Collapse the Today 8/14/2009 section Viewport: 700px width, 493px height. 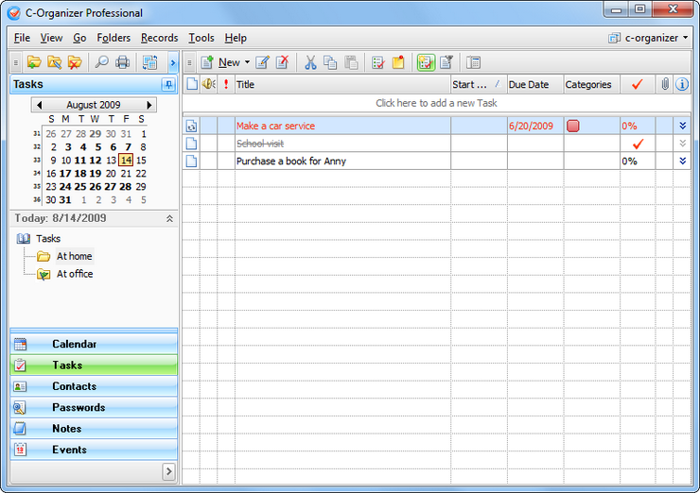pos(169,218)
